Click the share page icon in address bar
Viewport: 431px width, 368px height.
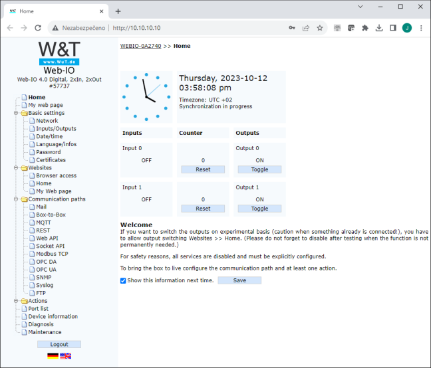click(306, 28)
